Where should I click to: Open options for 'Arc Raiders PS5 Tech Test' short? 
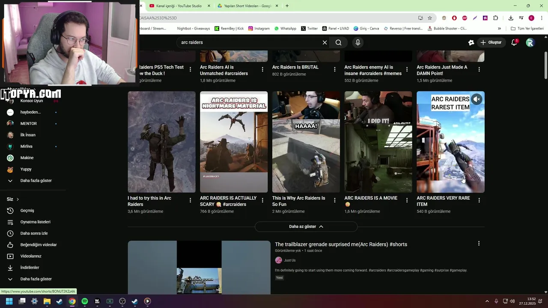pos(190,69)
